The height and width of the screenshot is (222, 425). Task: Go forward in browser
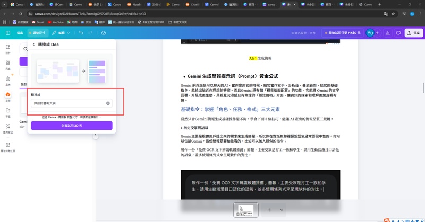(13, 14)
